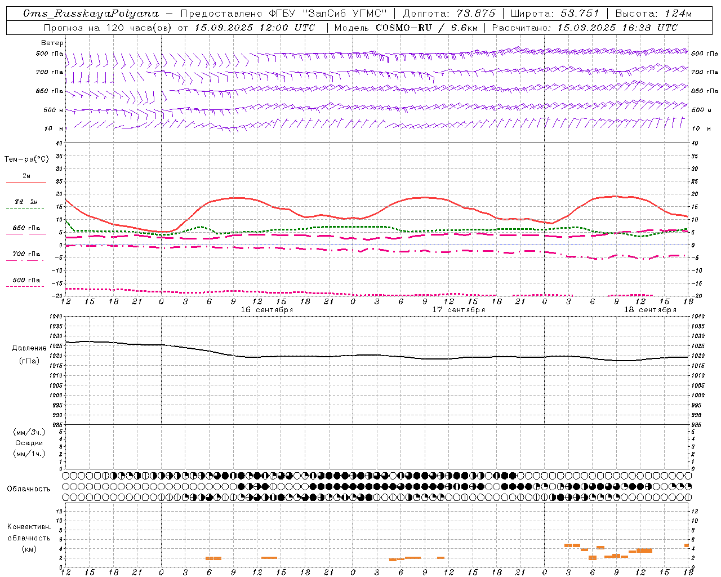Click the Ветер wind panel label
Image resolution: width=721 pixels, height=577 pixels.
point(52,43)
